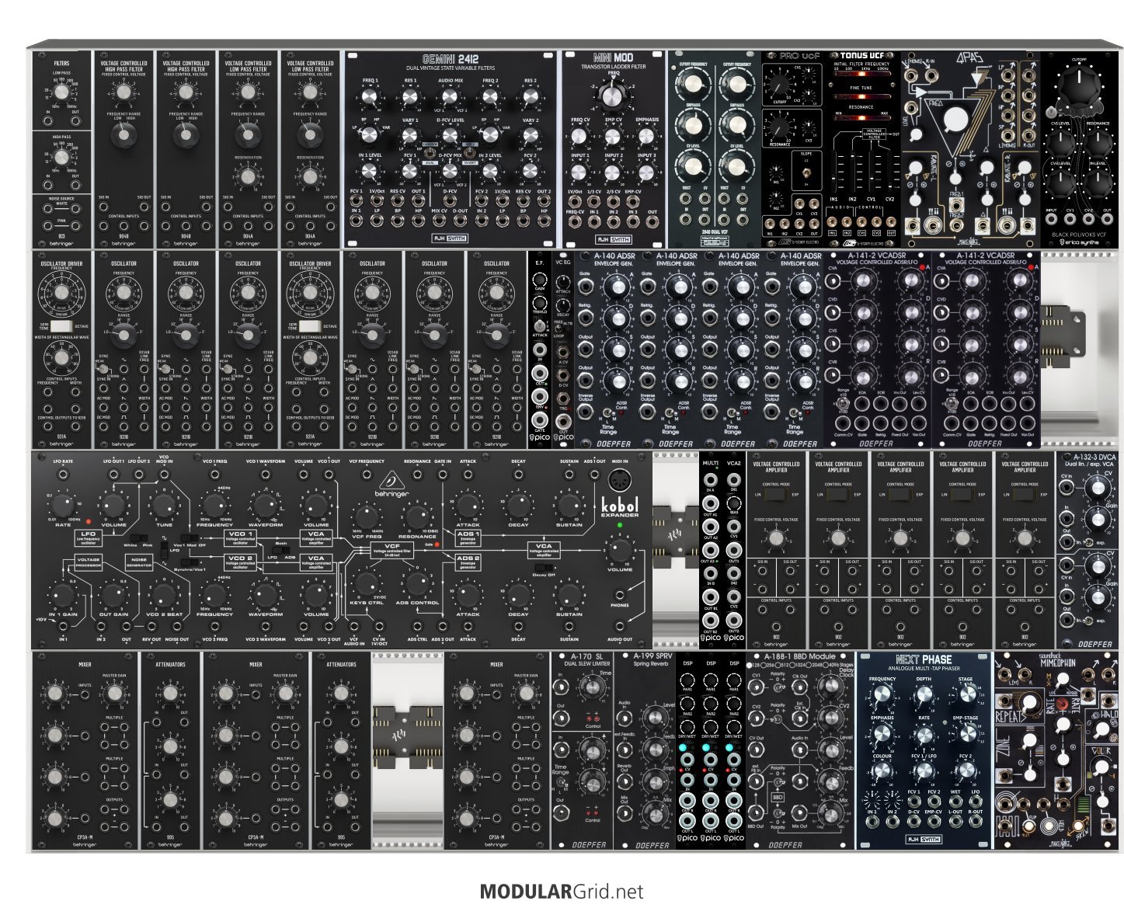The image size is (1124, 908).
Task: Flip the White/Pink noise switch on Kobol
Action: point(139,538)
